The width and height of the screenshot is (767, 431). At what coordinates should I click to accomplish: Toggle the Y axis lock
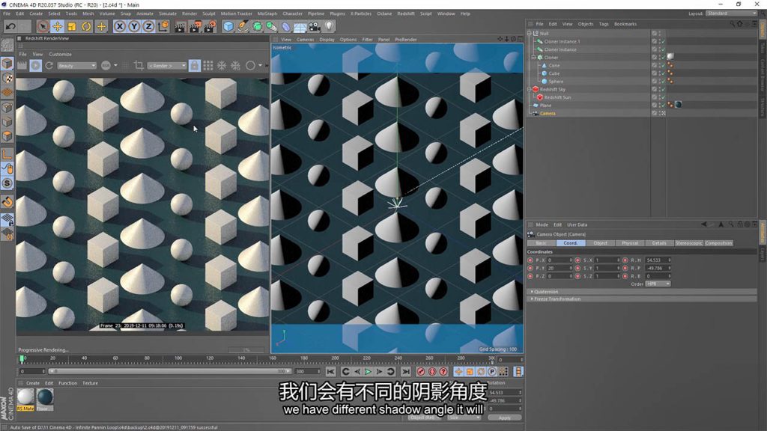tap(134, 26)
